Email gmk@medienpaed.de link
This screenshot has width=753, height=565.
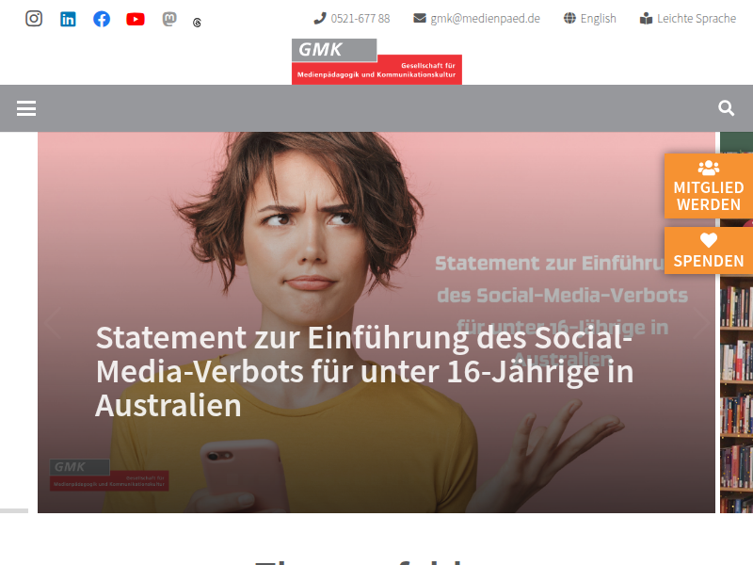[476, 19]
